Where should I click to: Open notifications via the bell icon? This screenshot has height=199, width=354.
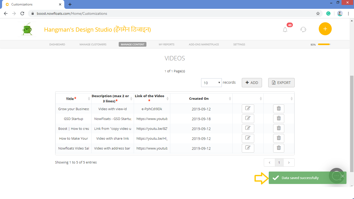point(285,29)
